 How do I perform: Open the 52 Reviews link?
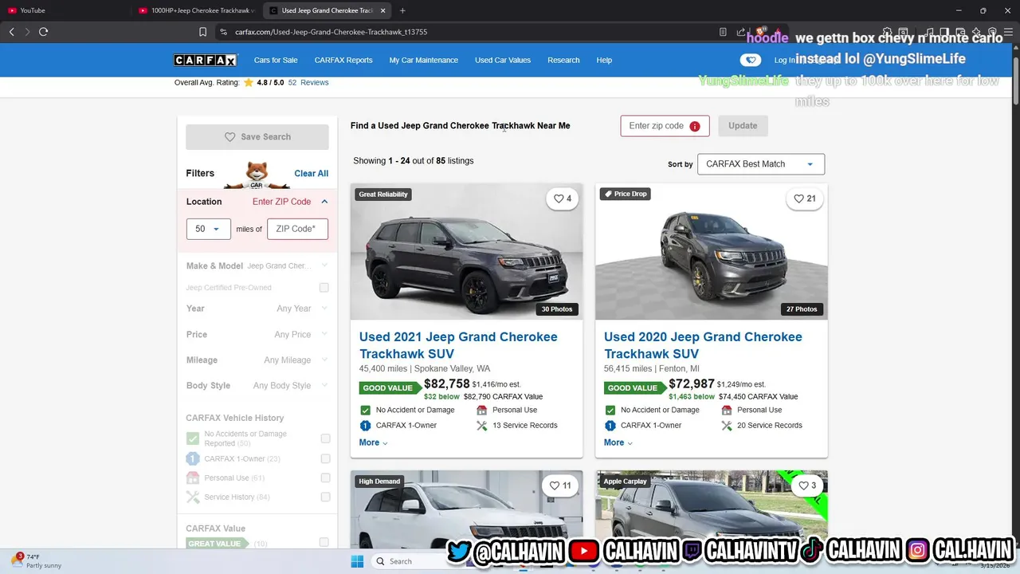(x=308, y=83)
